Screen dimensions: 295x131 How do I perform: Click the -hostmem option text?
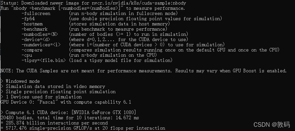(x=32, y=24)
